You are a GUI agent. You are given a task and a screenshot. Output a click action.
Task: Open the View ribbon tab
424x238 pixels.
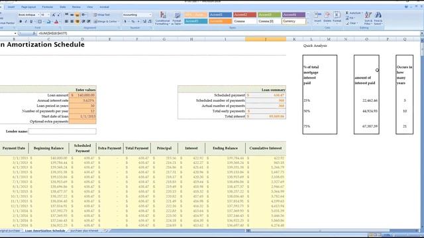90,7
